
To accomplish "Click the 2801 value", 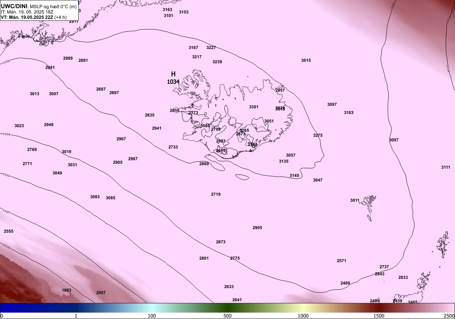I will click(204, 258).
